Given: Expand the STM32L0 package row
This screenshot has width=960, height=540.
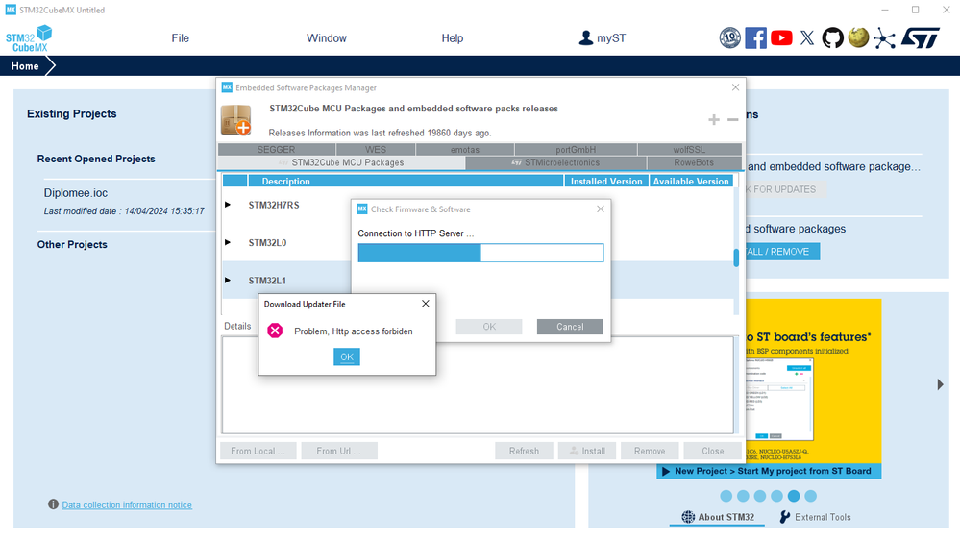Looking at the screenshot, I should [228, 242].
